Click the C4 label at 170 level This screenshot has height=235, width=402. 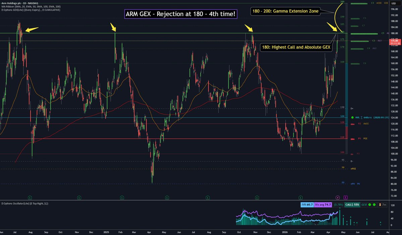pos(368,49)
